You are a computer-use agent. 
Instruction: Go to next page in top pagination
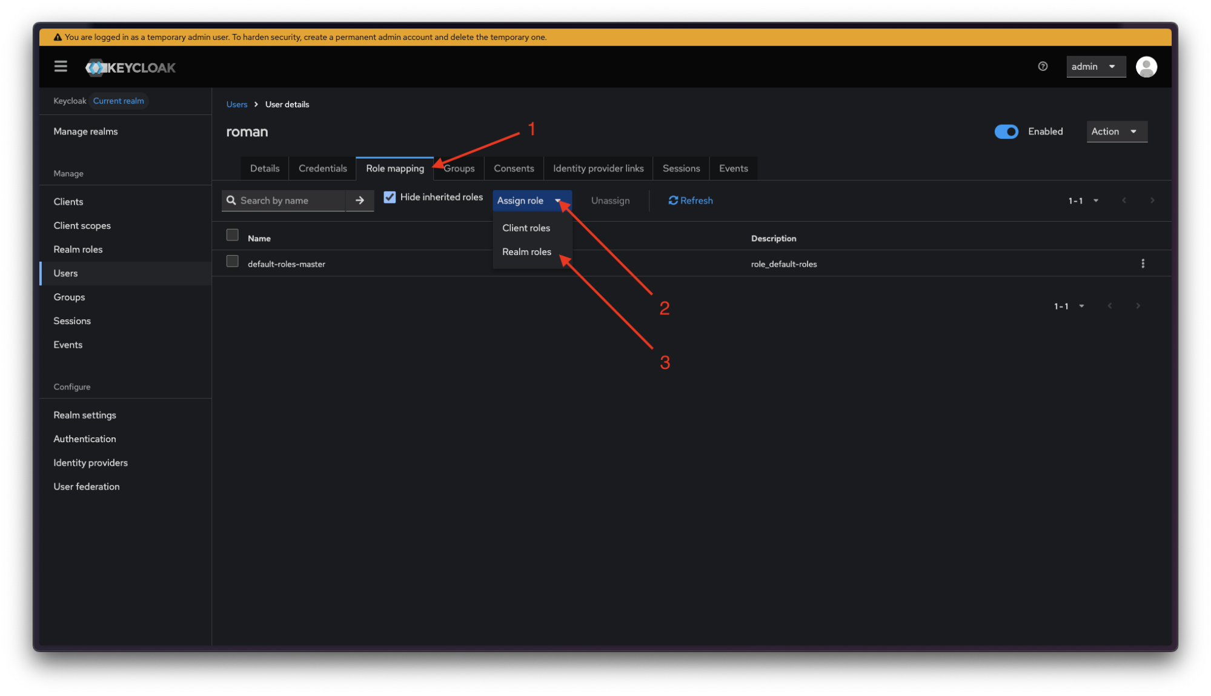[1152, 201]
